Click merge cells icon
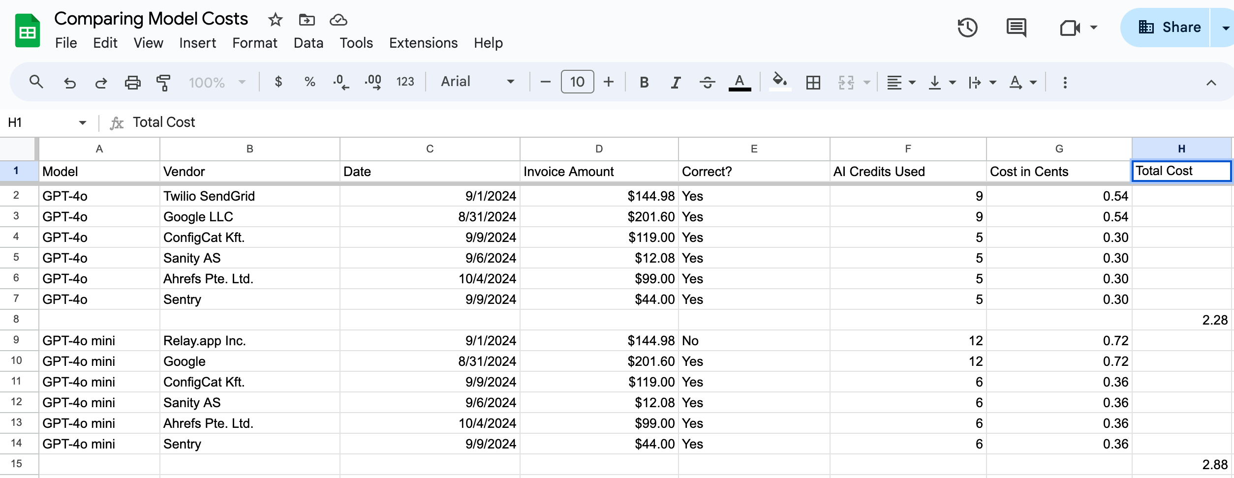The image size is (1234, 478). click(x=846, y=82)
